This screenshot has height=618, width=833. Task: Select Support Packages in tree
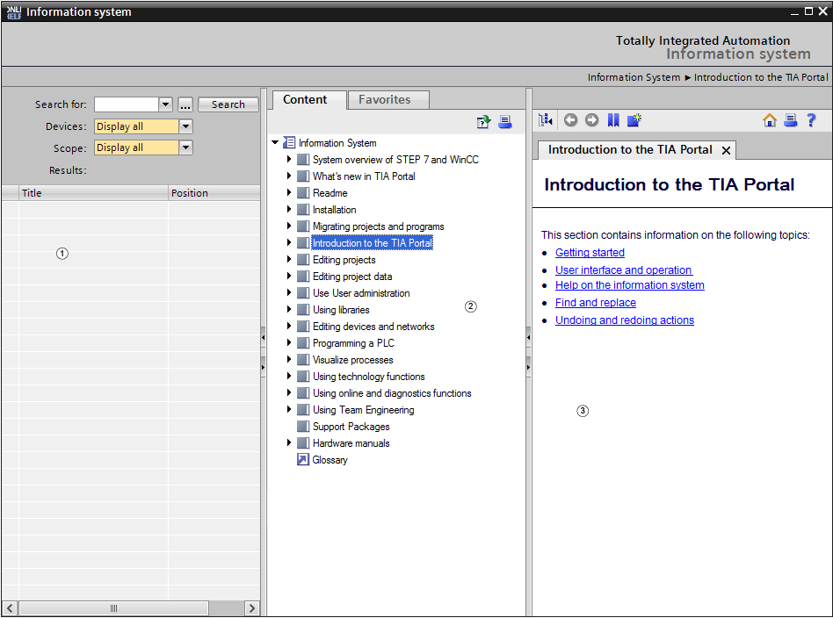pyautogui.click(x=351, y=427)
